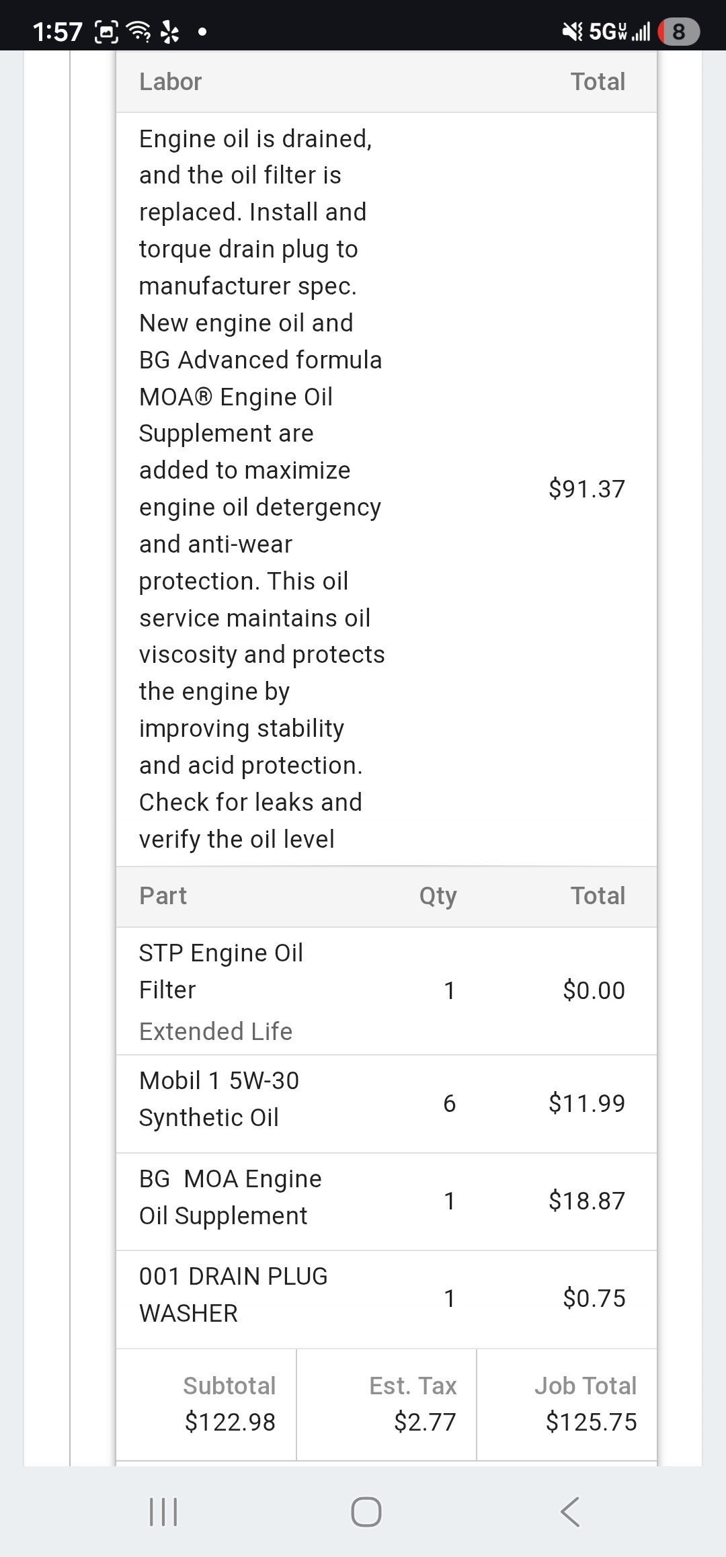Screen dimensions: 726x1557
Task: Tap the Android back navigation arrow
Action: (569, 1512)
